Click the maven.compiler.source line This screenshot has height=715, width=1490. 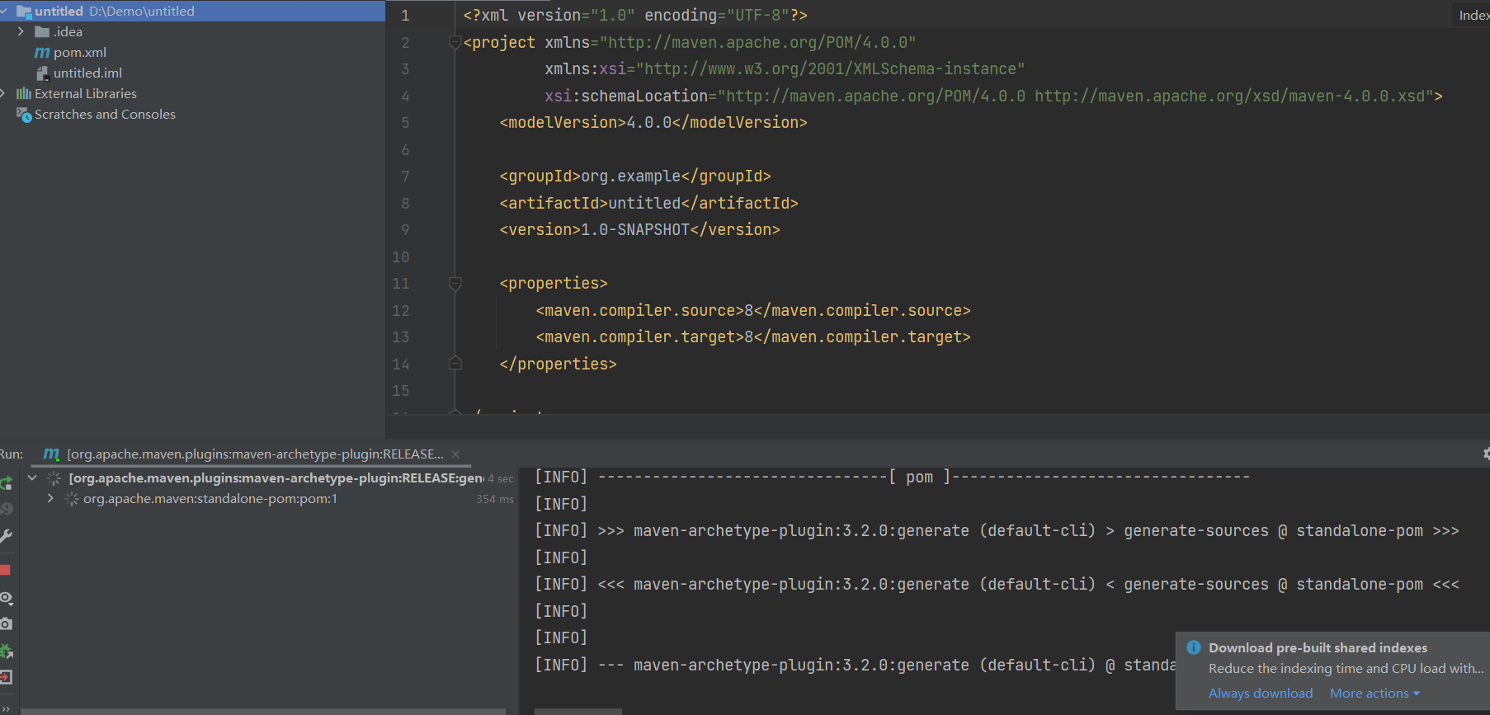[x=753, y=310]
